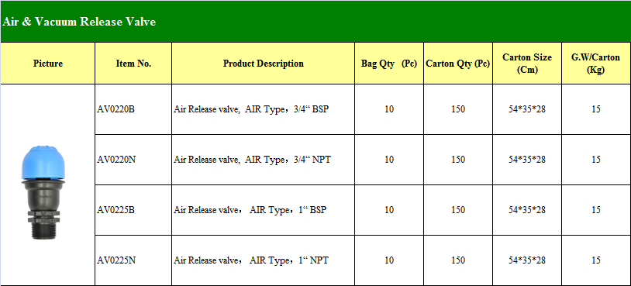Click the AV0225N item cell
Image resolution: width=631 pixels, height=286 pixels.
[133, 260]
